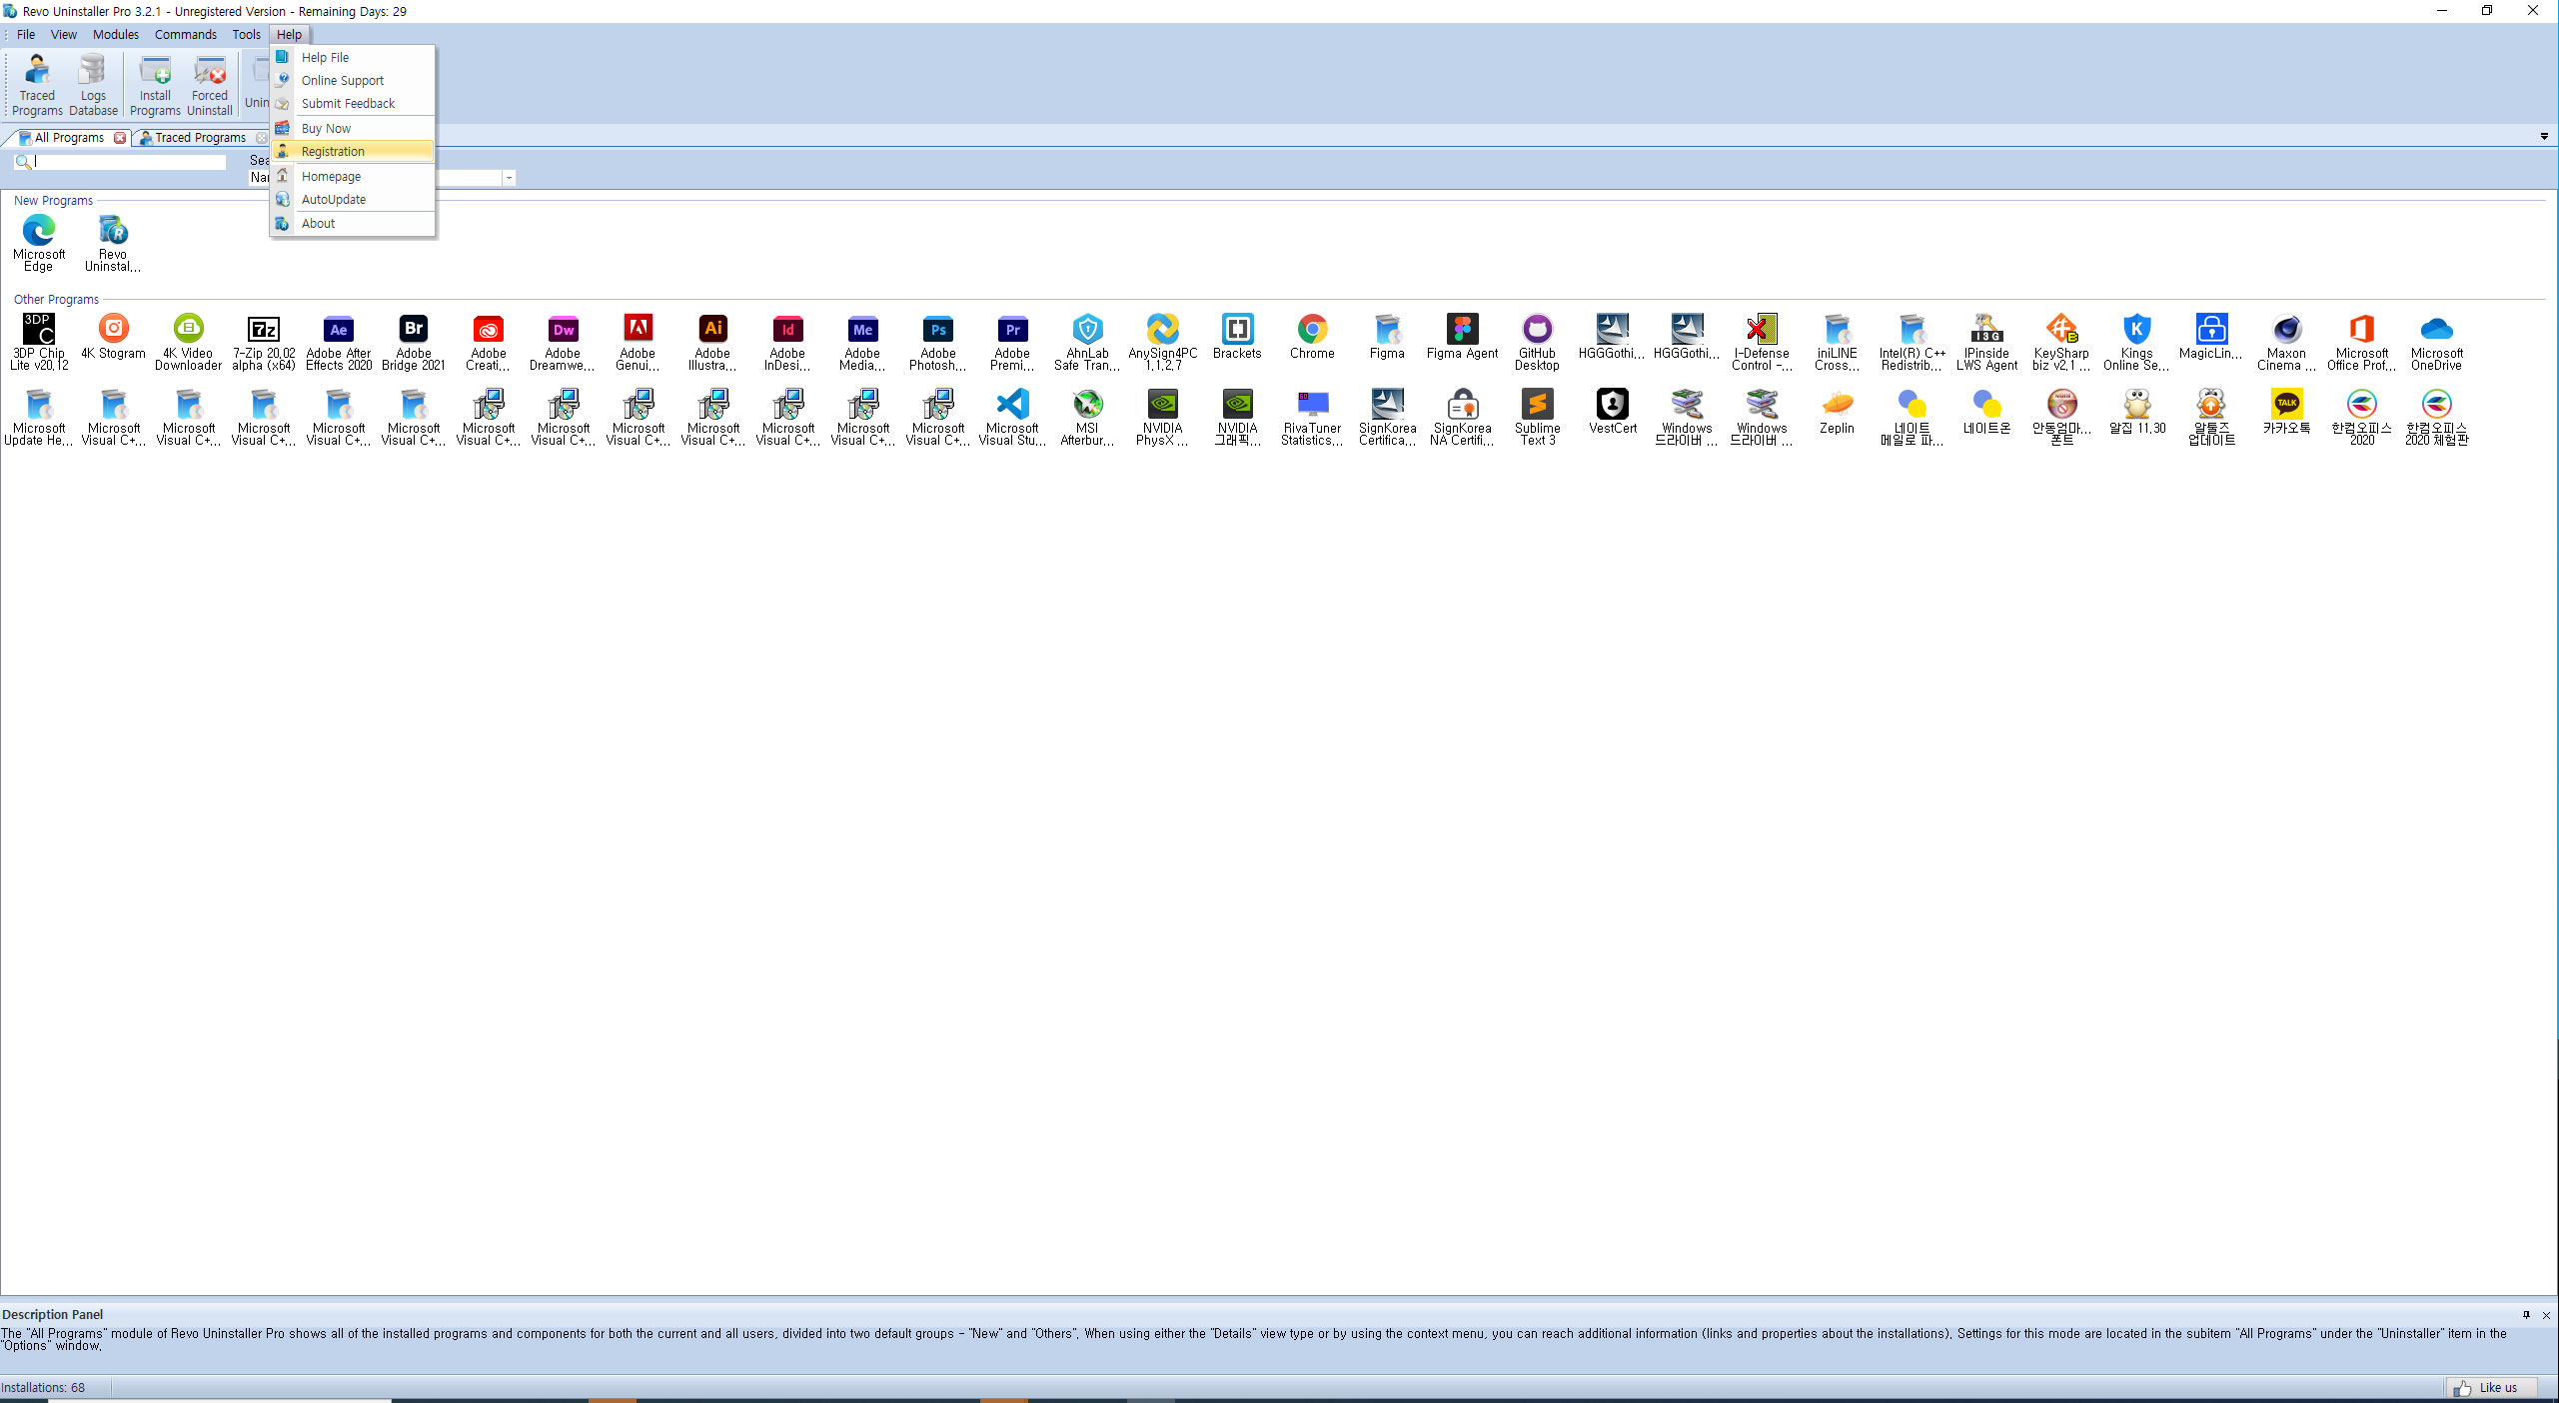The width and height of the screenshot is (2559, 1403).
Task: Open the Tools menu
Action: (246, 34)
